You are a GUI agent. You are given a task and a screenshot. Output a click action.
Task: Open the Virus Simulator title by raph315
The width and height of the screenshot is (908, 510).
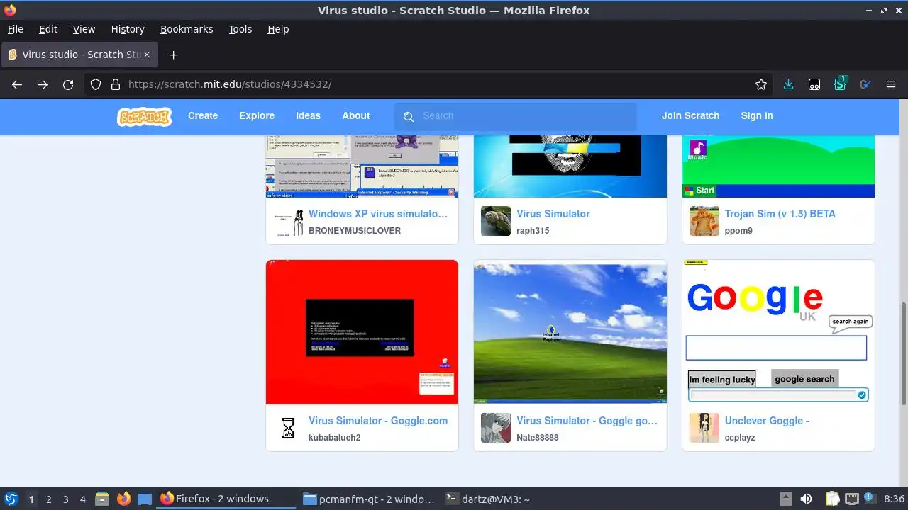(553, 214)
